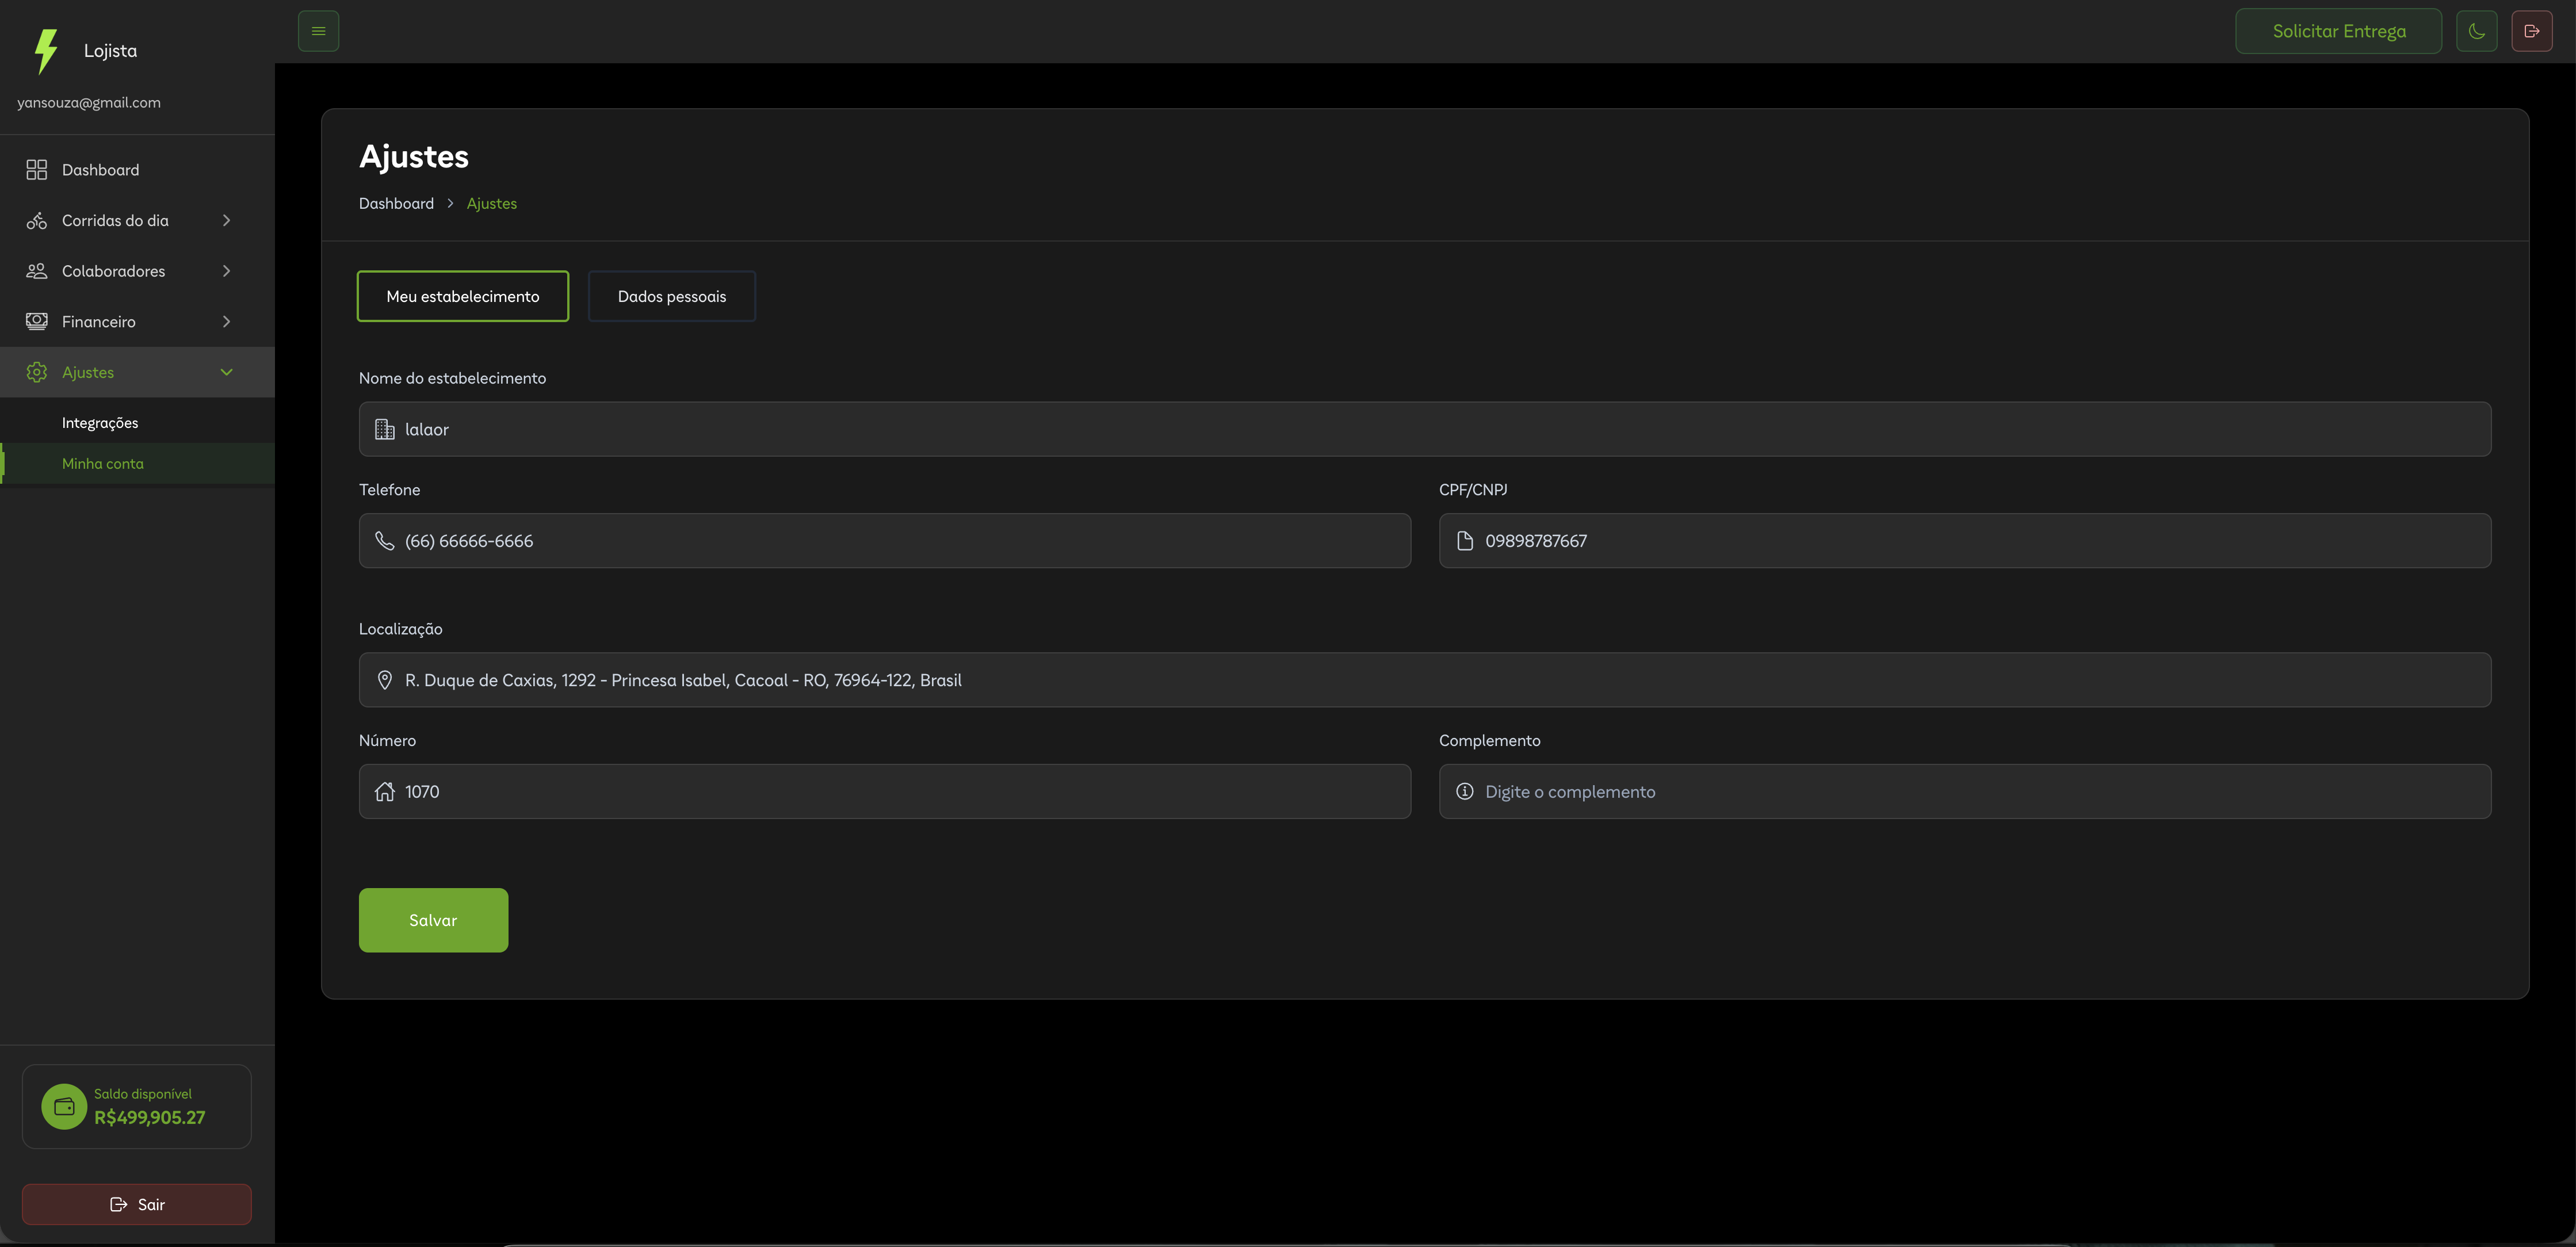Viewport: 2576px width, 1247px height.
Task: Click the map pin icon in Localização
Action: point(384,680)
